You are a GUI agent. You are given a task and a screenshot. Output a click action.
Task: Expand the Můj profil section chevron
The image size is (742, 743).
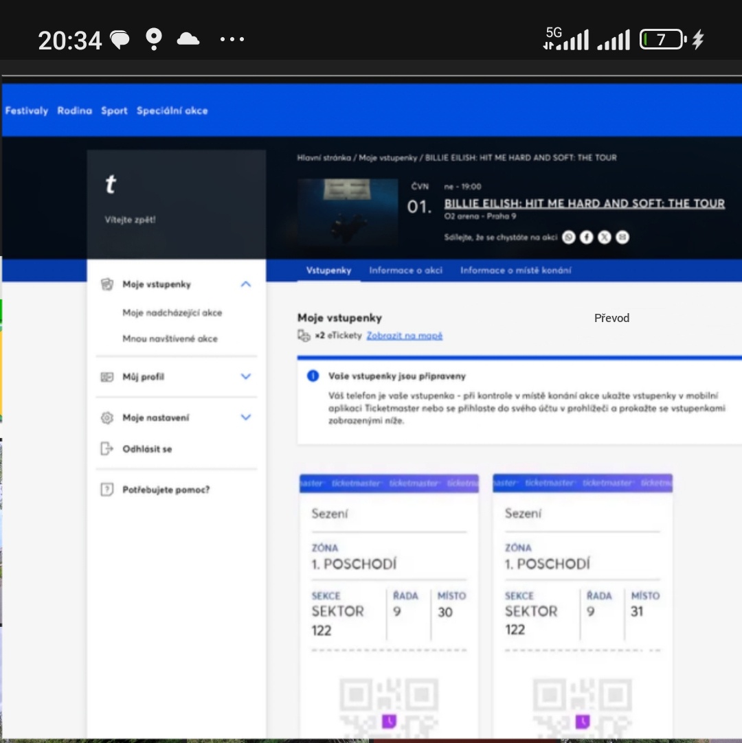click(245, 376)
